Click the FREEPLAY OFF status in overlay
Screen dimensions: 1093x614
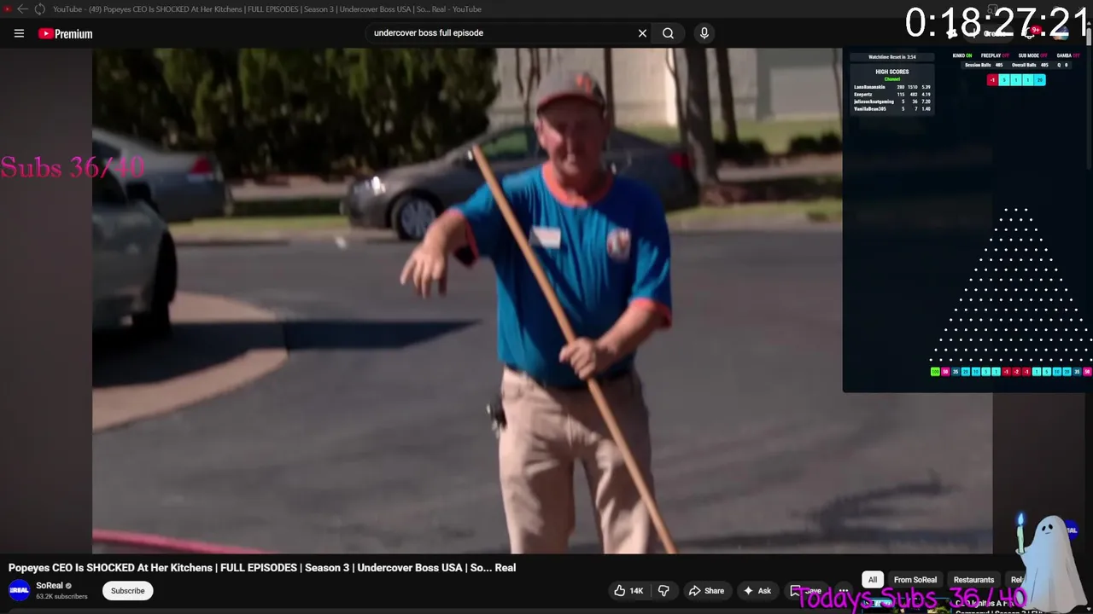(995, 55)
